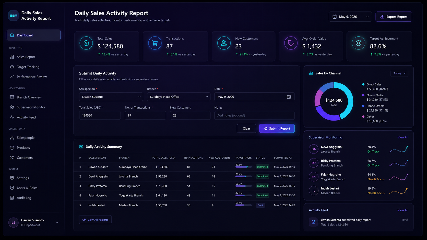Click the View All Reports button

[x=95, y=220]
